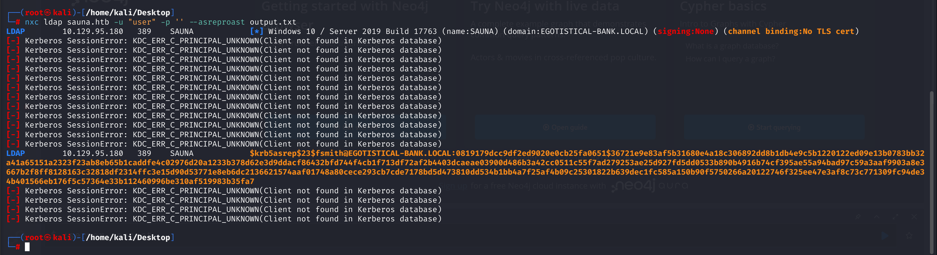Click 'Getting started with Neo4j' heading

(x=345, y=7)
